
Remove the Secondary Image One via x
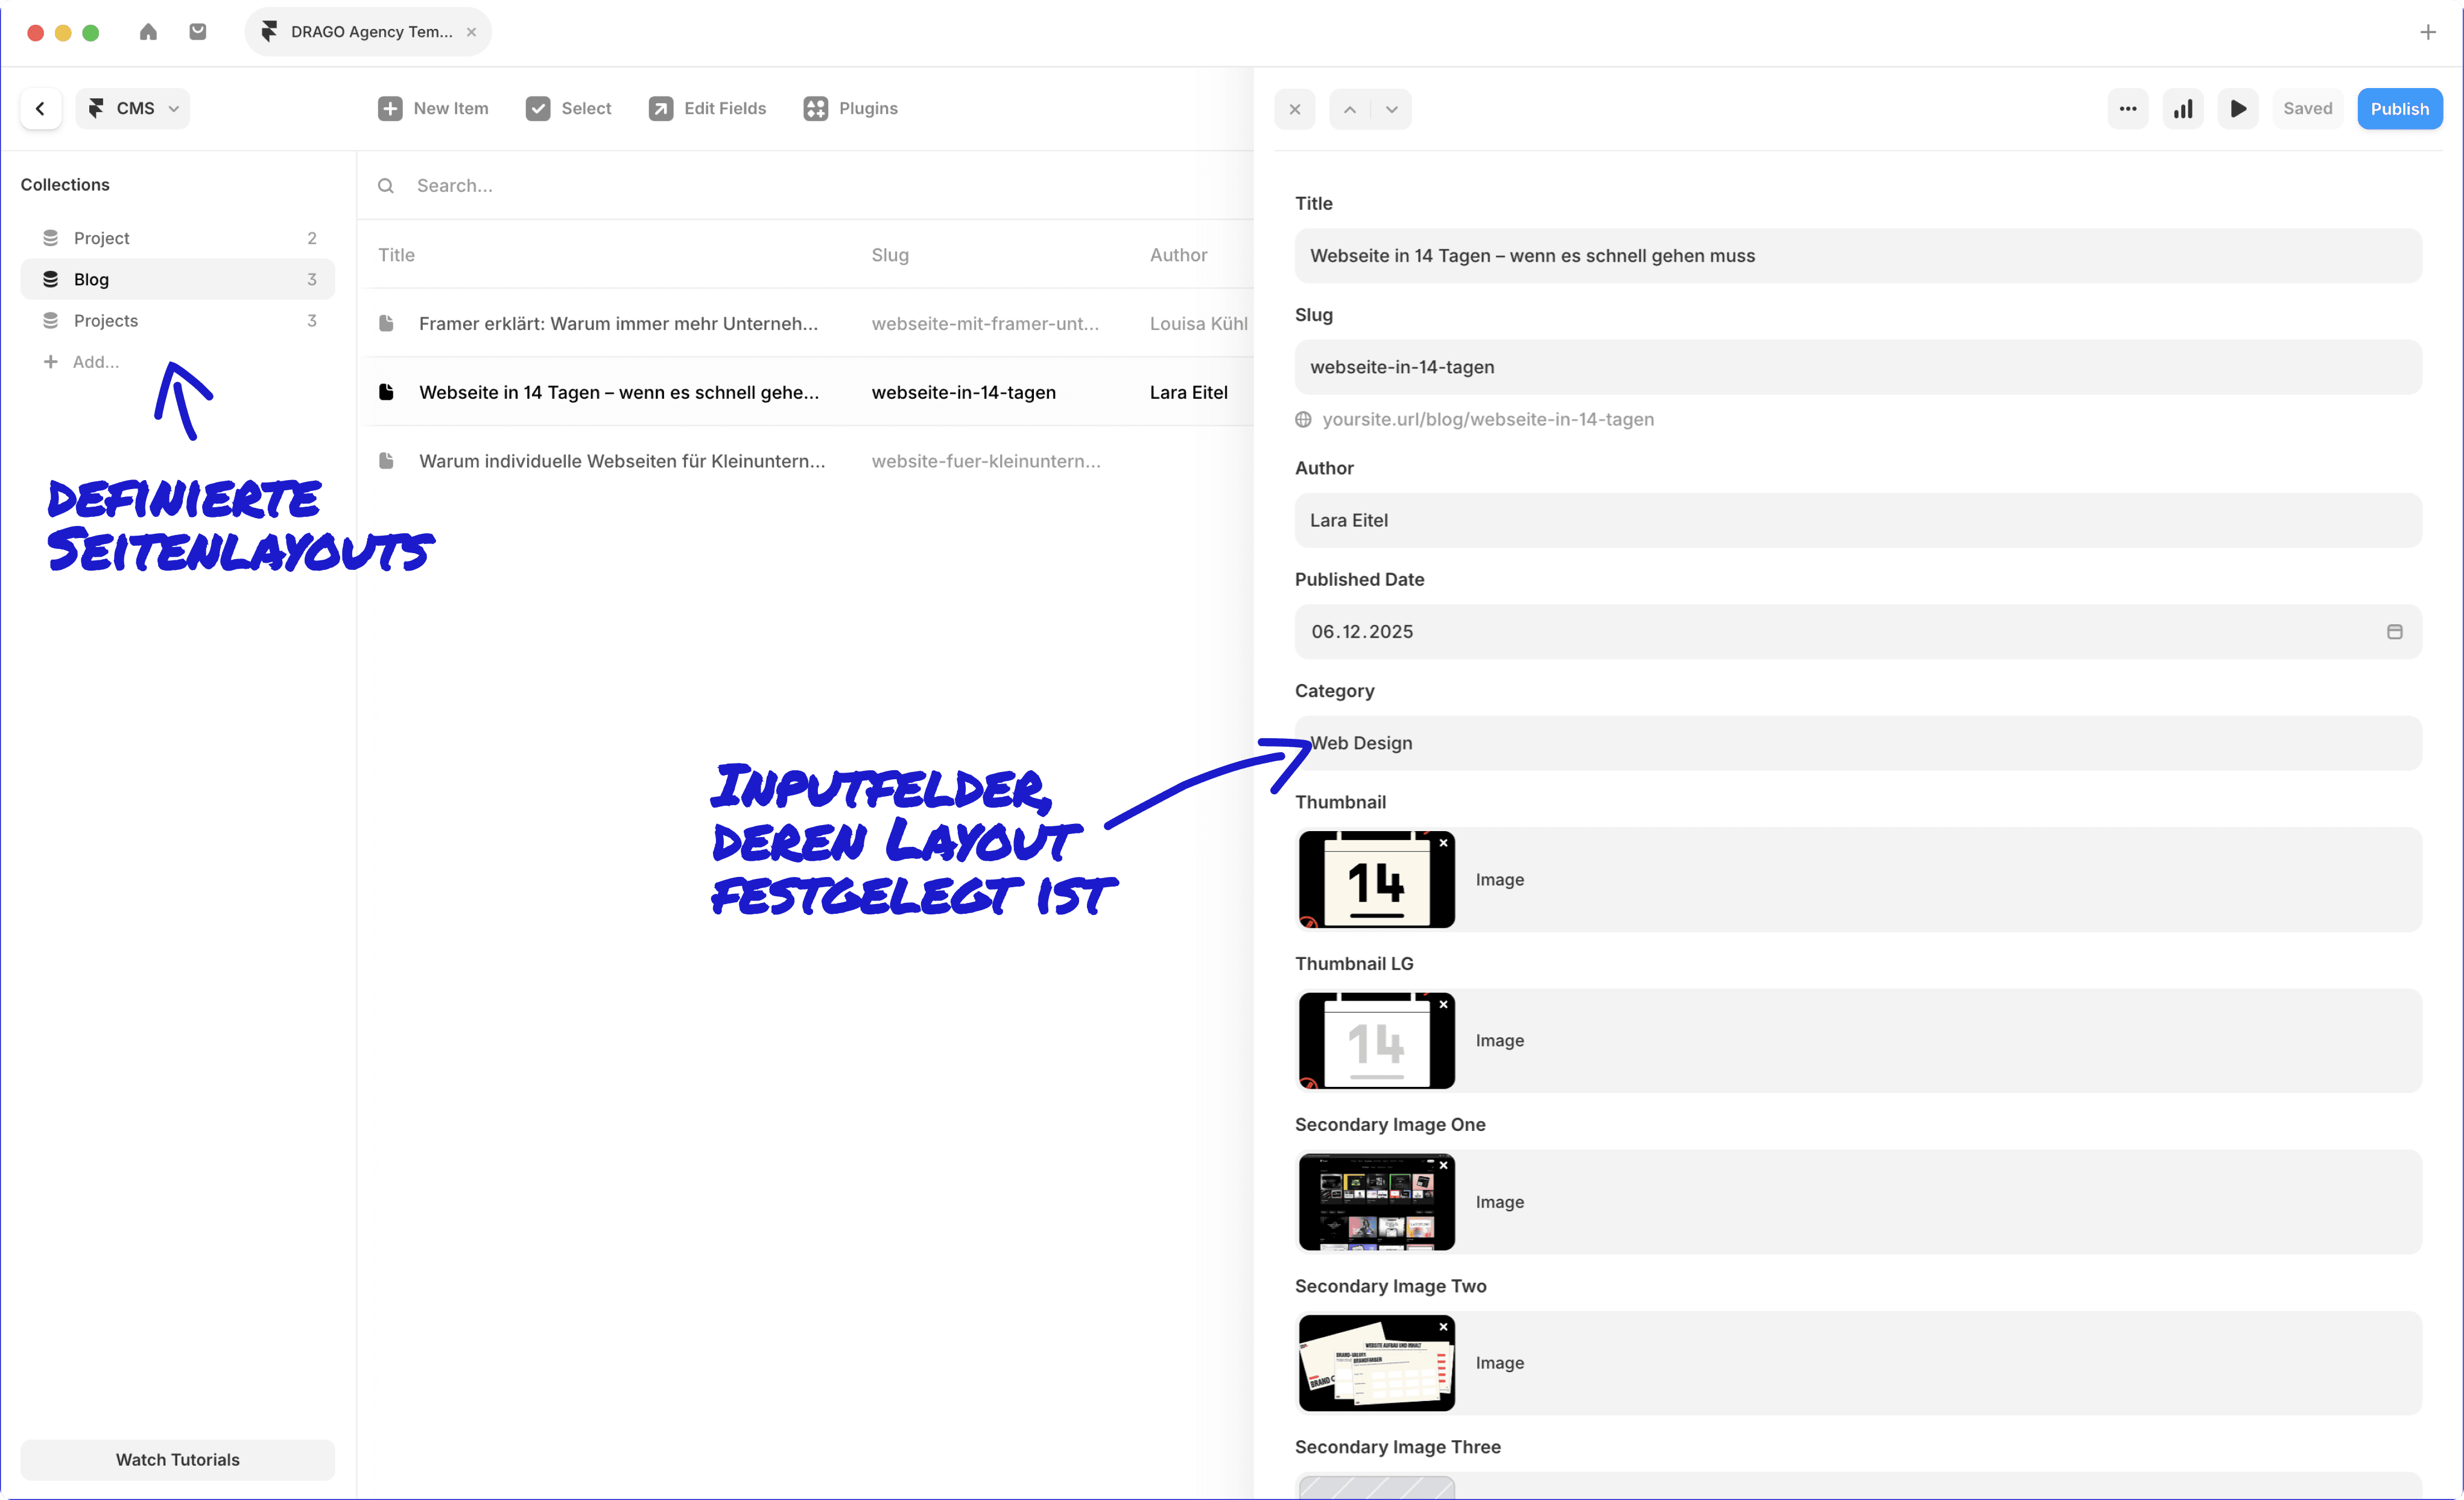click(1443, 1165)
